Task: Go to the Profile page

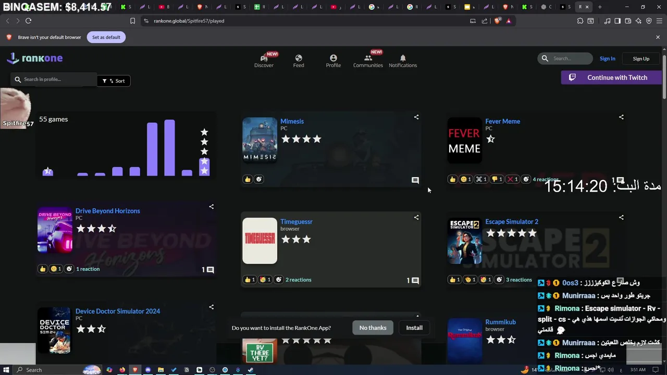Action: [333, 61]
